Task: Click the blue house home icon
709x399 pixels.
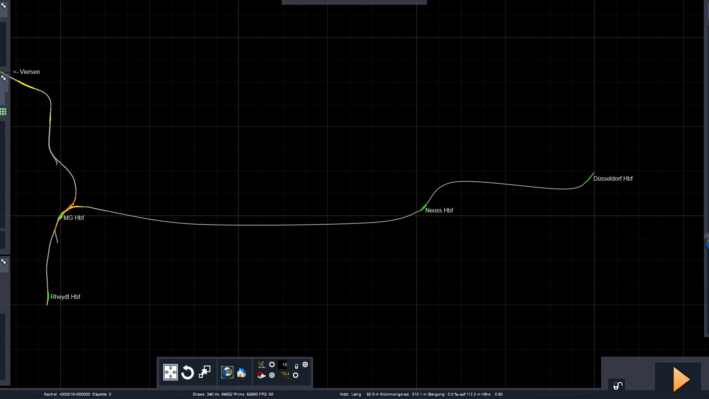Action: (241, 372)
